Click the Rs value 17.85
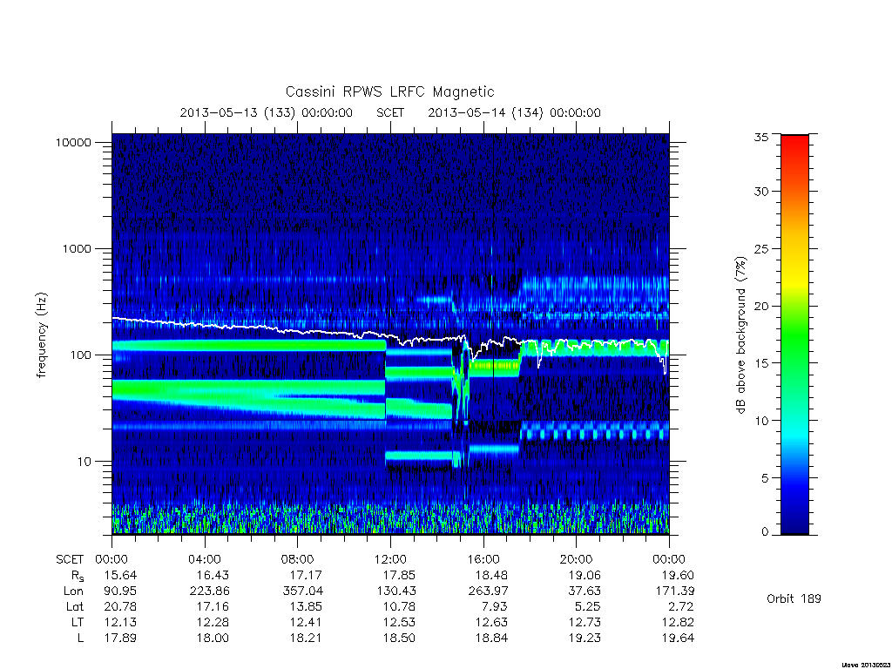This screenshot has width=892, height=669. point(399,575)
